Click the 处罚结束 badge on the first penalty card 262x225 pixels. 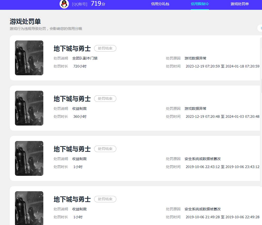[x=105, y=48]
